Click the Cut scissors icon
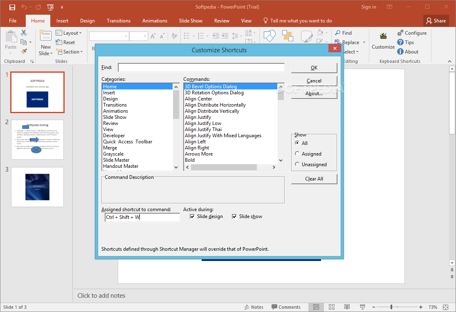 [x=24, y=33]
